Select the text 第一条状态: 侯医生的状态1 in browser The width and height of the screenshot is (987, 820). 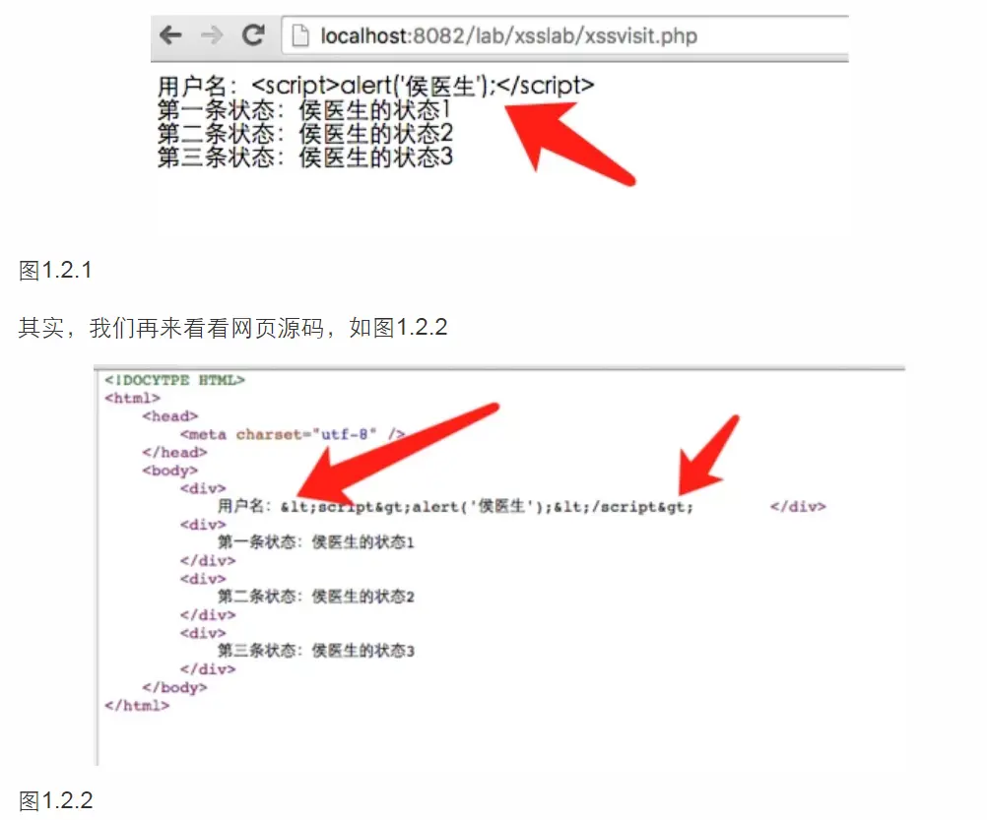(304, 110)
